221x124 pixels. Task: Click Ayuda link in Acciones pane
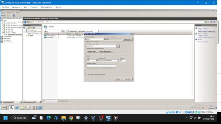200,40
